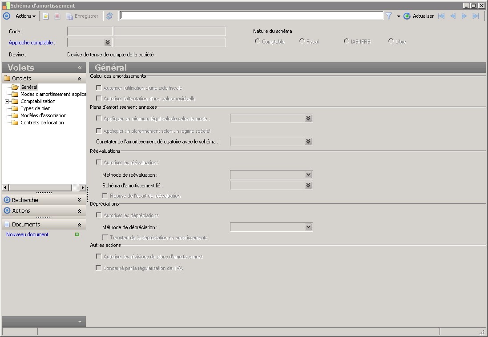Image resolution: width=488 pixels, height=337 pixels.
Task: Click the Documents sheet icon
Action: click(7, 224)
